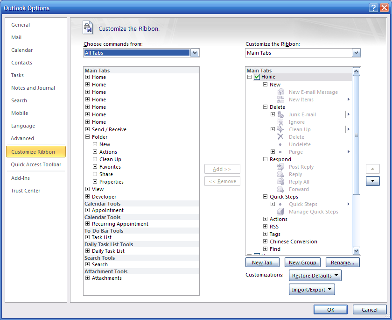The height and width of the screenshot is (320, 392).
Task: Click the Clean Up icon
Action: click(x=280, y=129)
